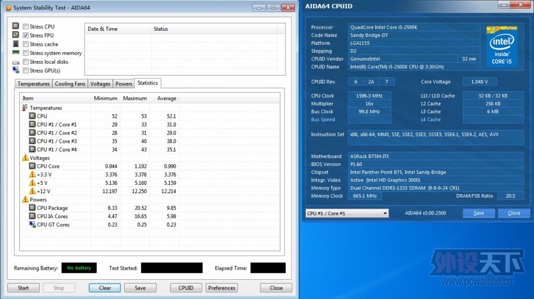Screen dimensions: 534x299
Task: Click the chip icon for CPU Package
Action: 32,207
